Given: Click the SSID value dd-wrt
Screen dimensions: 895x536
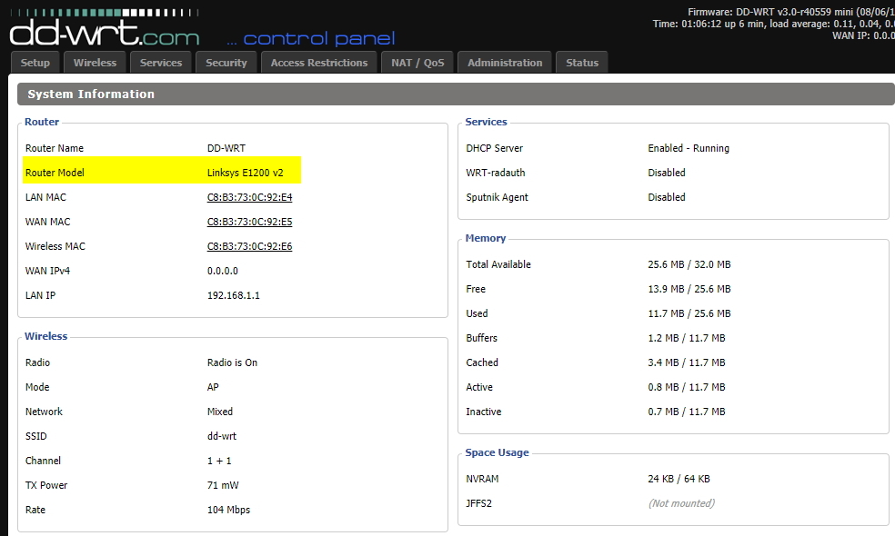Looking at the screenshot, I should pos(221,436).
